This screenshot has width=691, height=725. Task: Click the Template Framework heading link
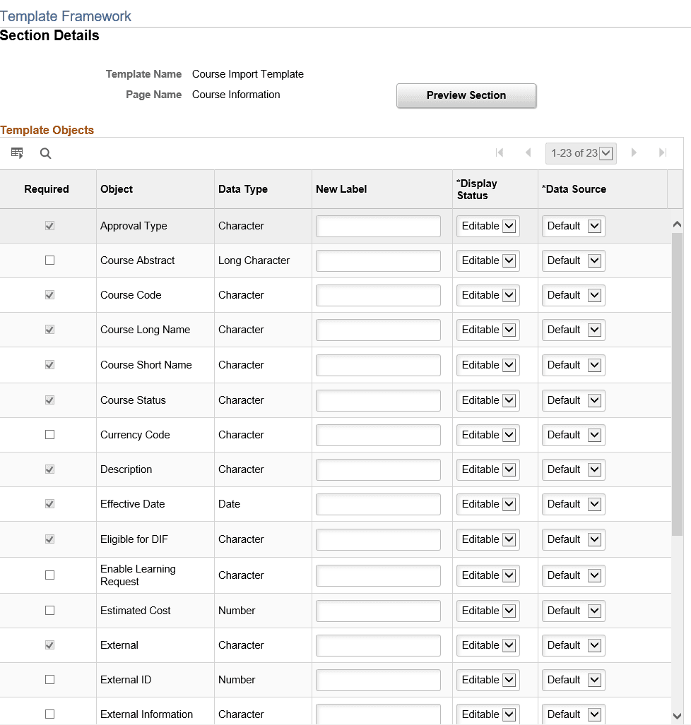pos(66,16)
